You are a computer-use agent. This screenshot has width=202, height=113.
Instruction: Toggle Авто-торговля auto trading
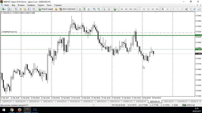(67, 9)
